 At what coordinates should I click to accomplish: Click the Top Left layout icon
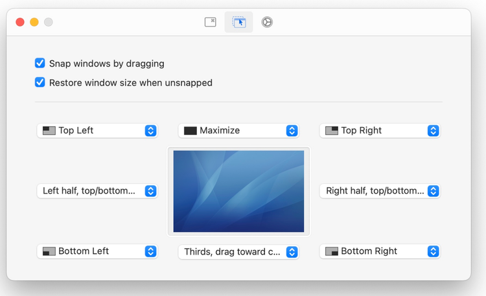[x=49, y=130]
